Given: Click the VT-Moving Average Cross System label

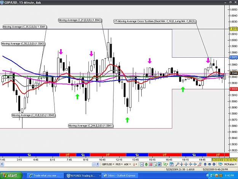Looking at the screenshot, I should (x=155, y=21).
